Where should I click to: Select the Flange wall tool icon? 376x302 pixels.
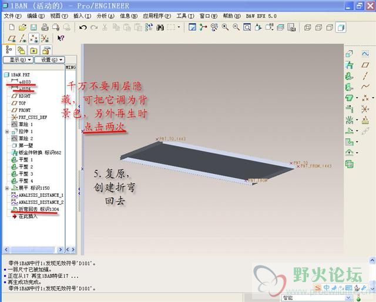[349, 87]
